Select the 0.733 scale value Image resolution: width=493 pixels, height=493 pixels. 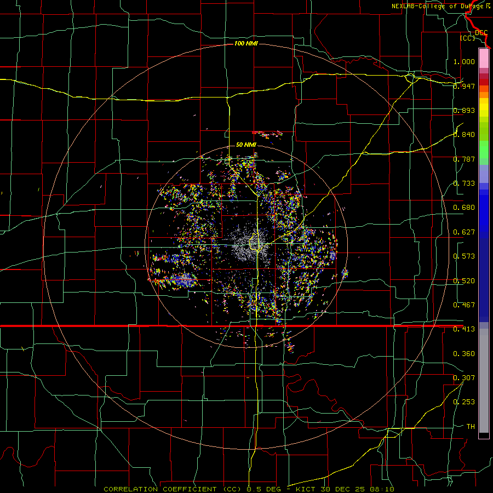(464, 184)
